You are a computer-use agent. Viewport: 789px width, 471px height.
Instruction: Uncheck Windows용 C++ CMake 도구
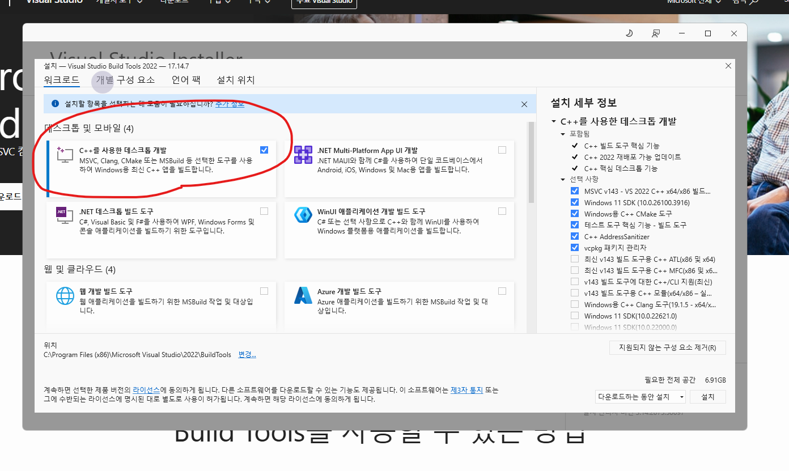[575, 214]
